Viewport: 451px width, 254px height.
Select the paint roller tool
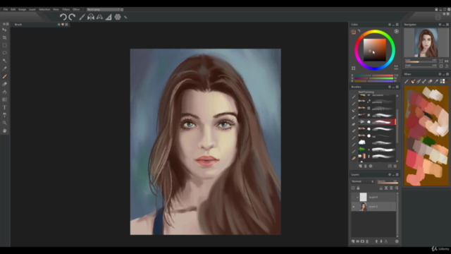click(x=5, y=115)
